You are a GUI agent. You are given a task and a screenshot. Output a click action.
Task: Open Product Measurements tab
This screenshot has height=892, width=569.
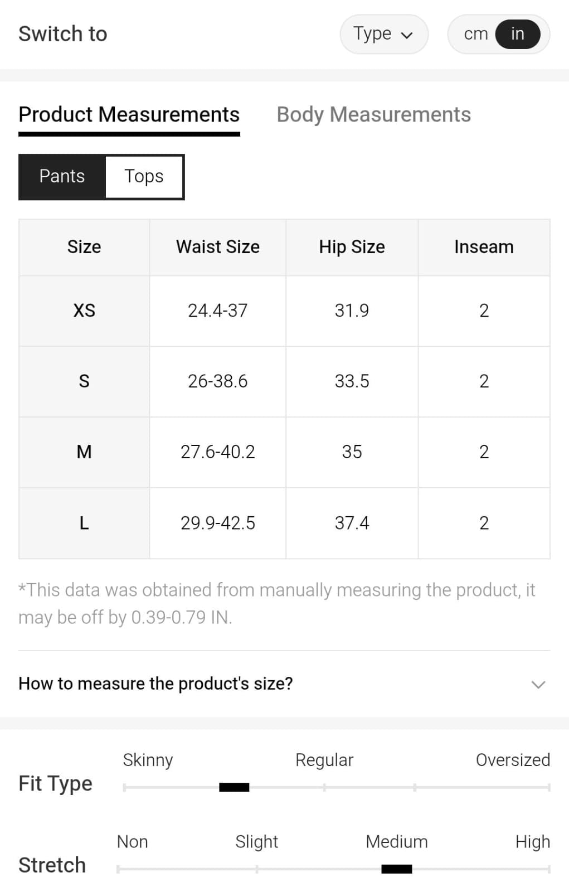click(x=129, y=115)
